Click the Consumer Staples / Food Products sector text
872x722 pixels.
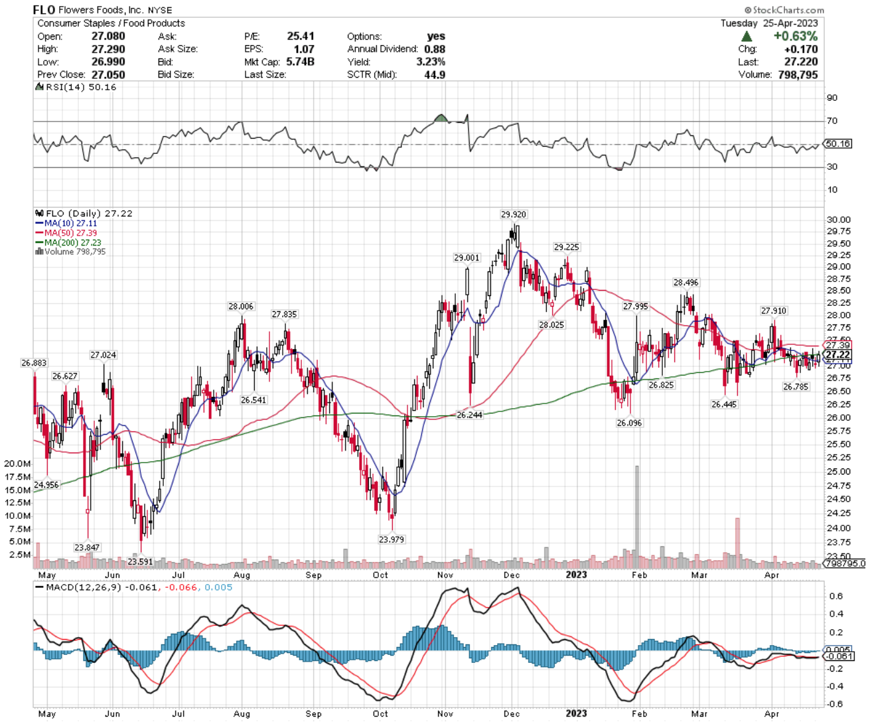tap(111, 23)
